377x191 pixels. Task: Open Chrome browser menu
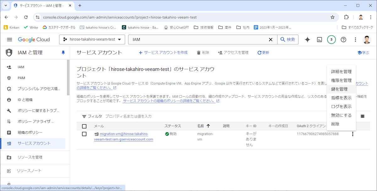(x=371, y=17)
